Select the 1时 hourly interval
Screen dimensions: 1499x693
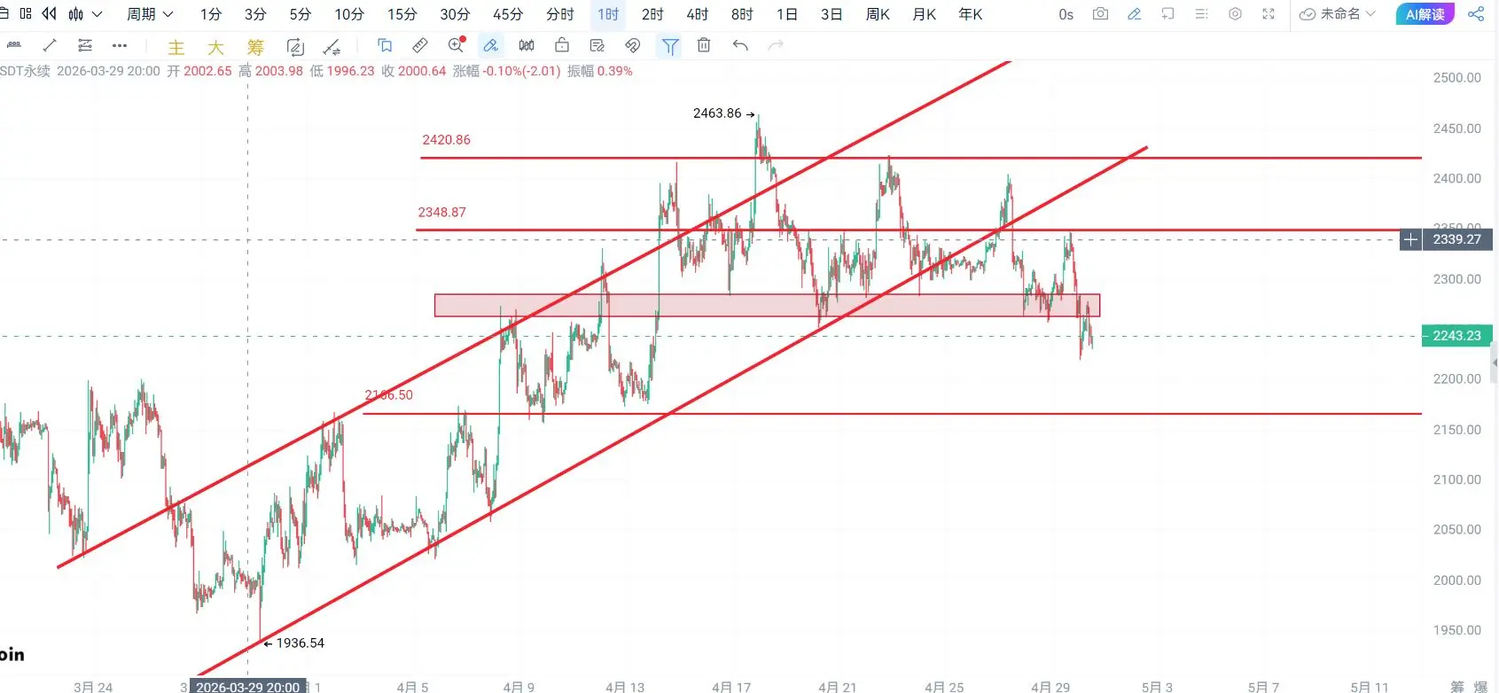[608, 14]
